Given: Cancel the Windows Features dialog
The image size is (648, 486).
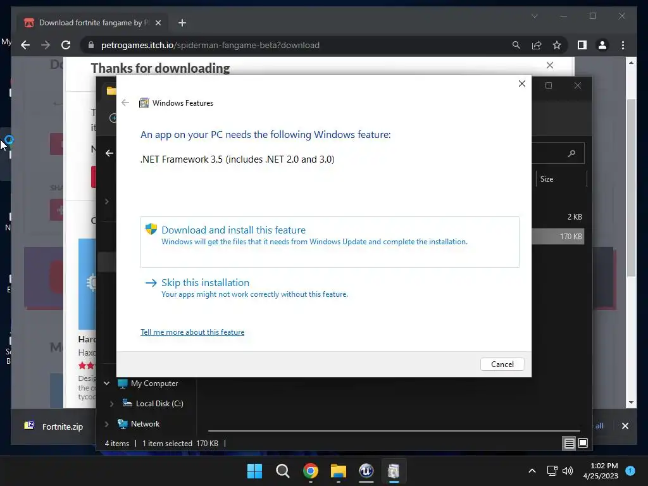Looking at the screenshot, I should click(502, 364).
